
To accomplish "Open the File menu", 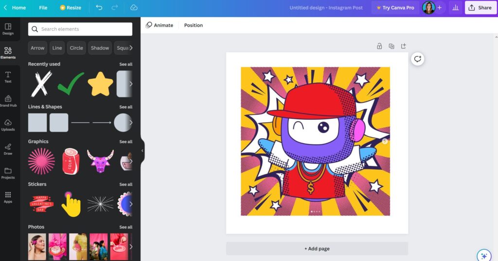I will click(x=43, y=8).
